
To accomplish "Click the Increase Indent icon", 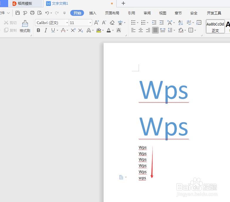I will point(162,23).
